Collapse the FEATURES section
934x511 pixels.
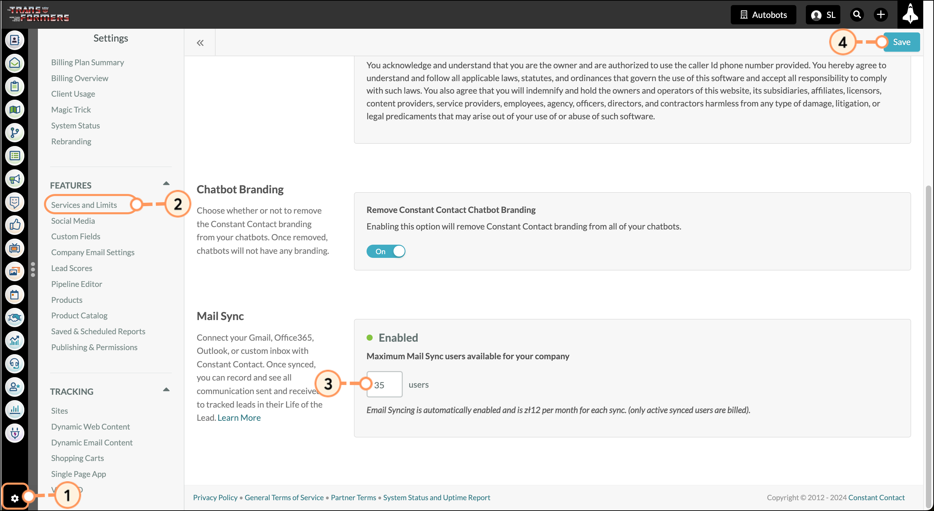(x=166, y=184)
